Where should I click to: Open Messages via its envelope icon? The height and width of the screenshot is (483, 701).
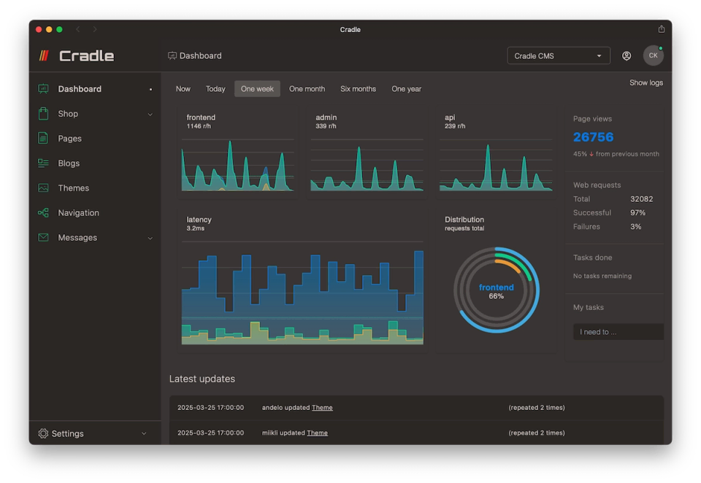click(45, 237)
